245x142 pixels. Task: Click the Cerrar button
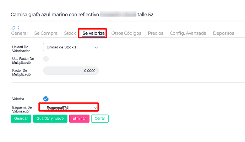tap(100, 119)
